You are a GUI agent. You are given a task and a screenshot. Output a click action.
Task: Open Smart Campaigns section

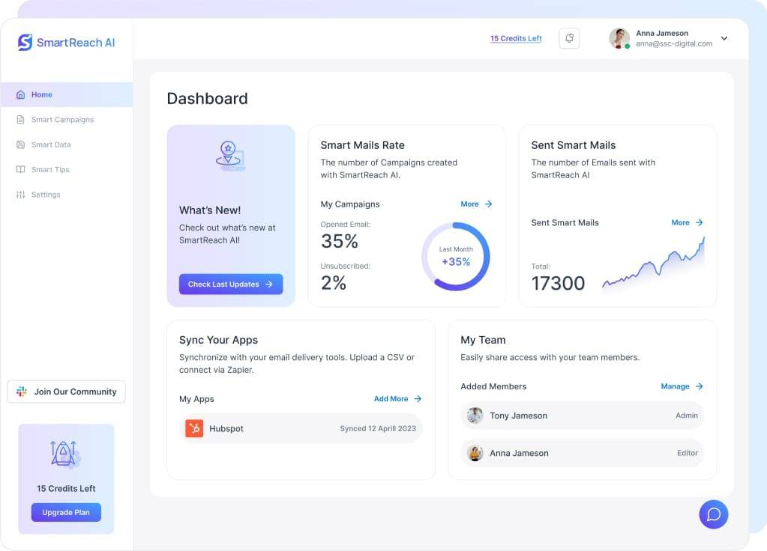62,120
